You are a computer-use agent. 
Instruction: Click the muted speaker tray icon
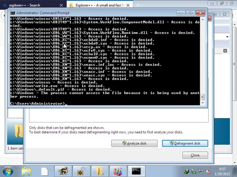pyautogui.click(x=208, y=171)
